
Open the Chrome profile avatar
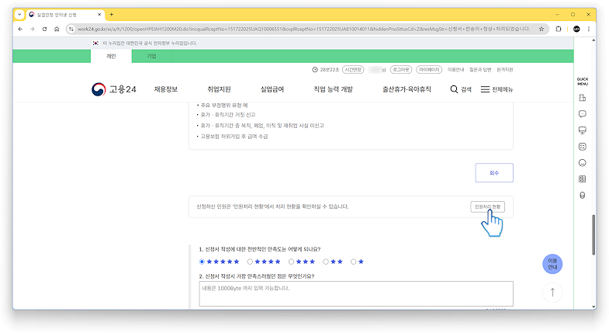(x=576, y=29)
